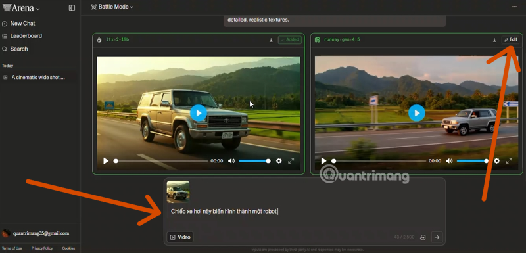Viewport: 526px width, 253px height.
Task: Click the left video 00:00 timestamp
Action: click(x=217, y=161)
